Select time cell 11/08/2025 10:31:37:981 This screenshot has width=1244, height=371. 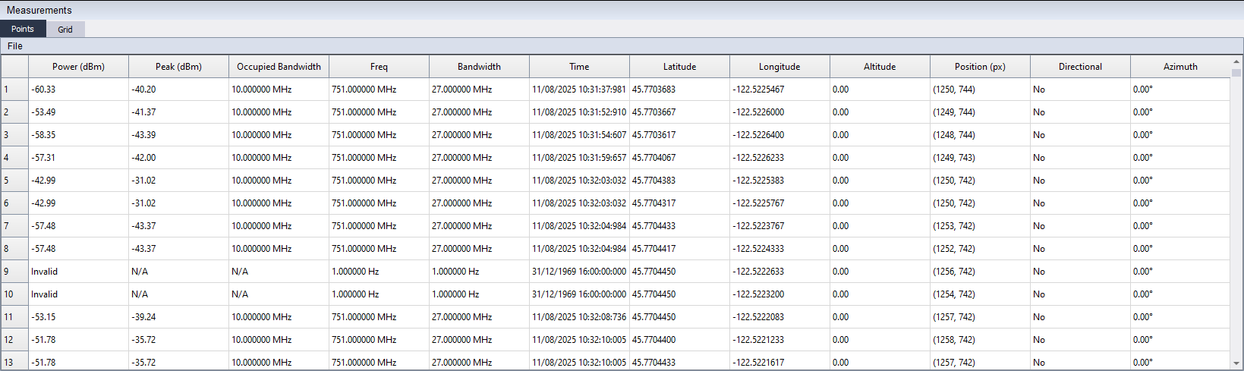(x=580, y=90)
